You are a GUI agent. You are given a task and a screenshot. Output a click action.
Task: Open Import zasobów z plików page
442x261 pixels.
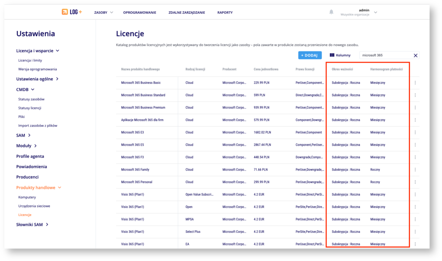38,126
